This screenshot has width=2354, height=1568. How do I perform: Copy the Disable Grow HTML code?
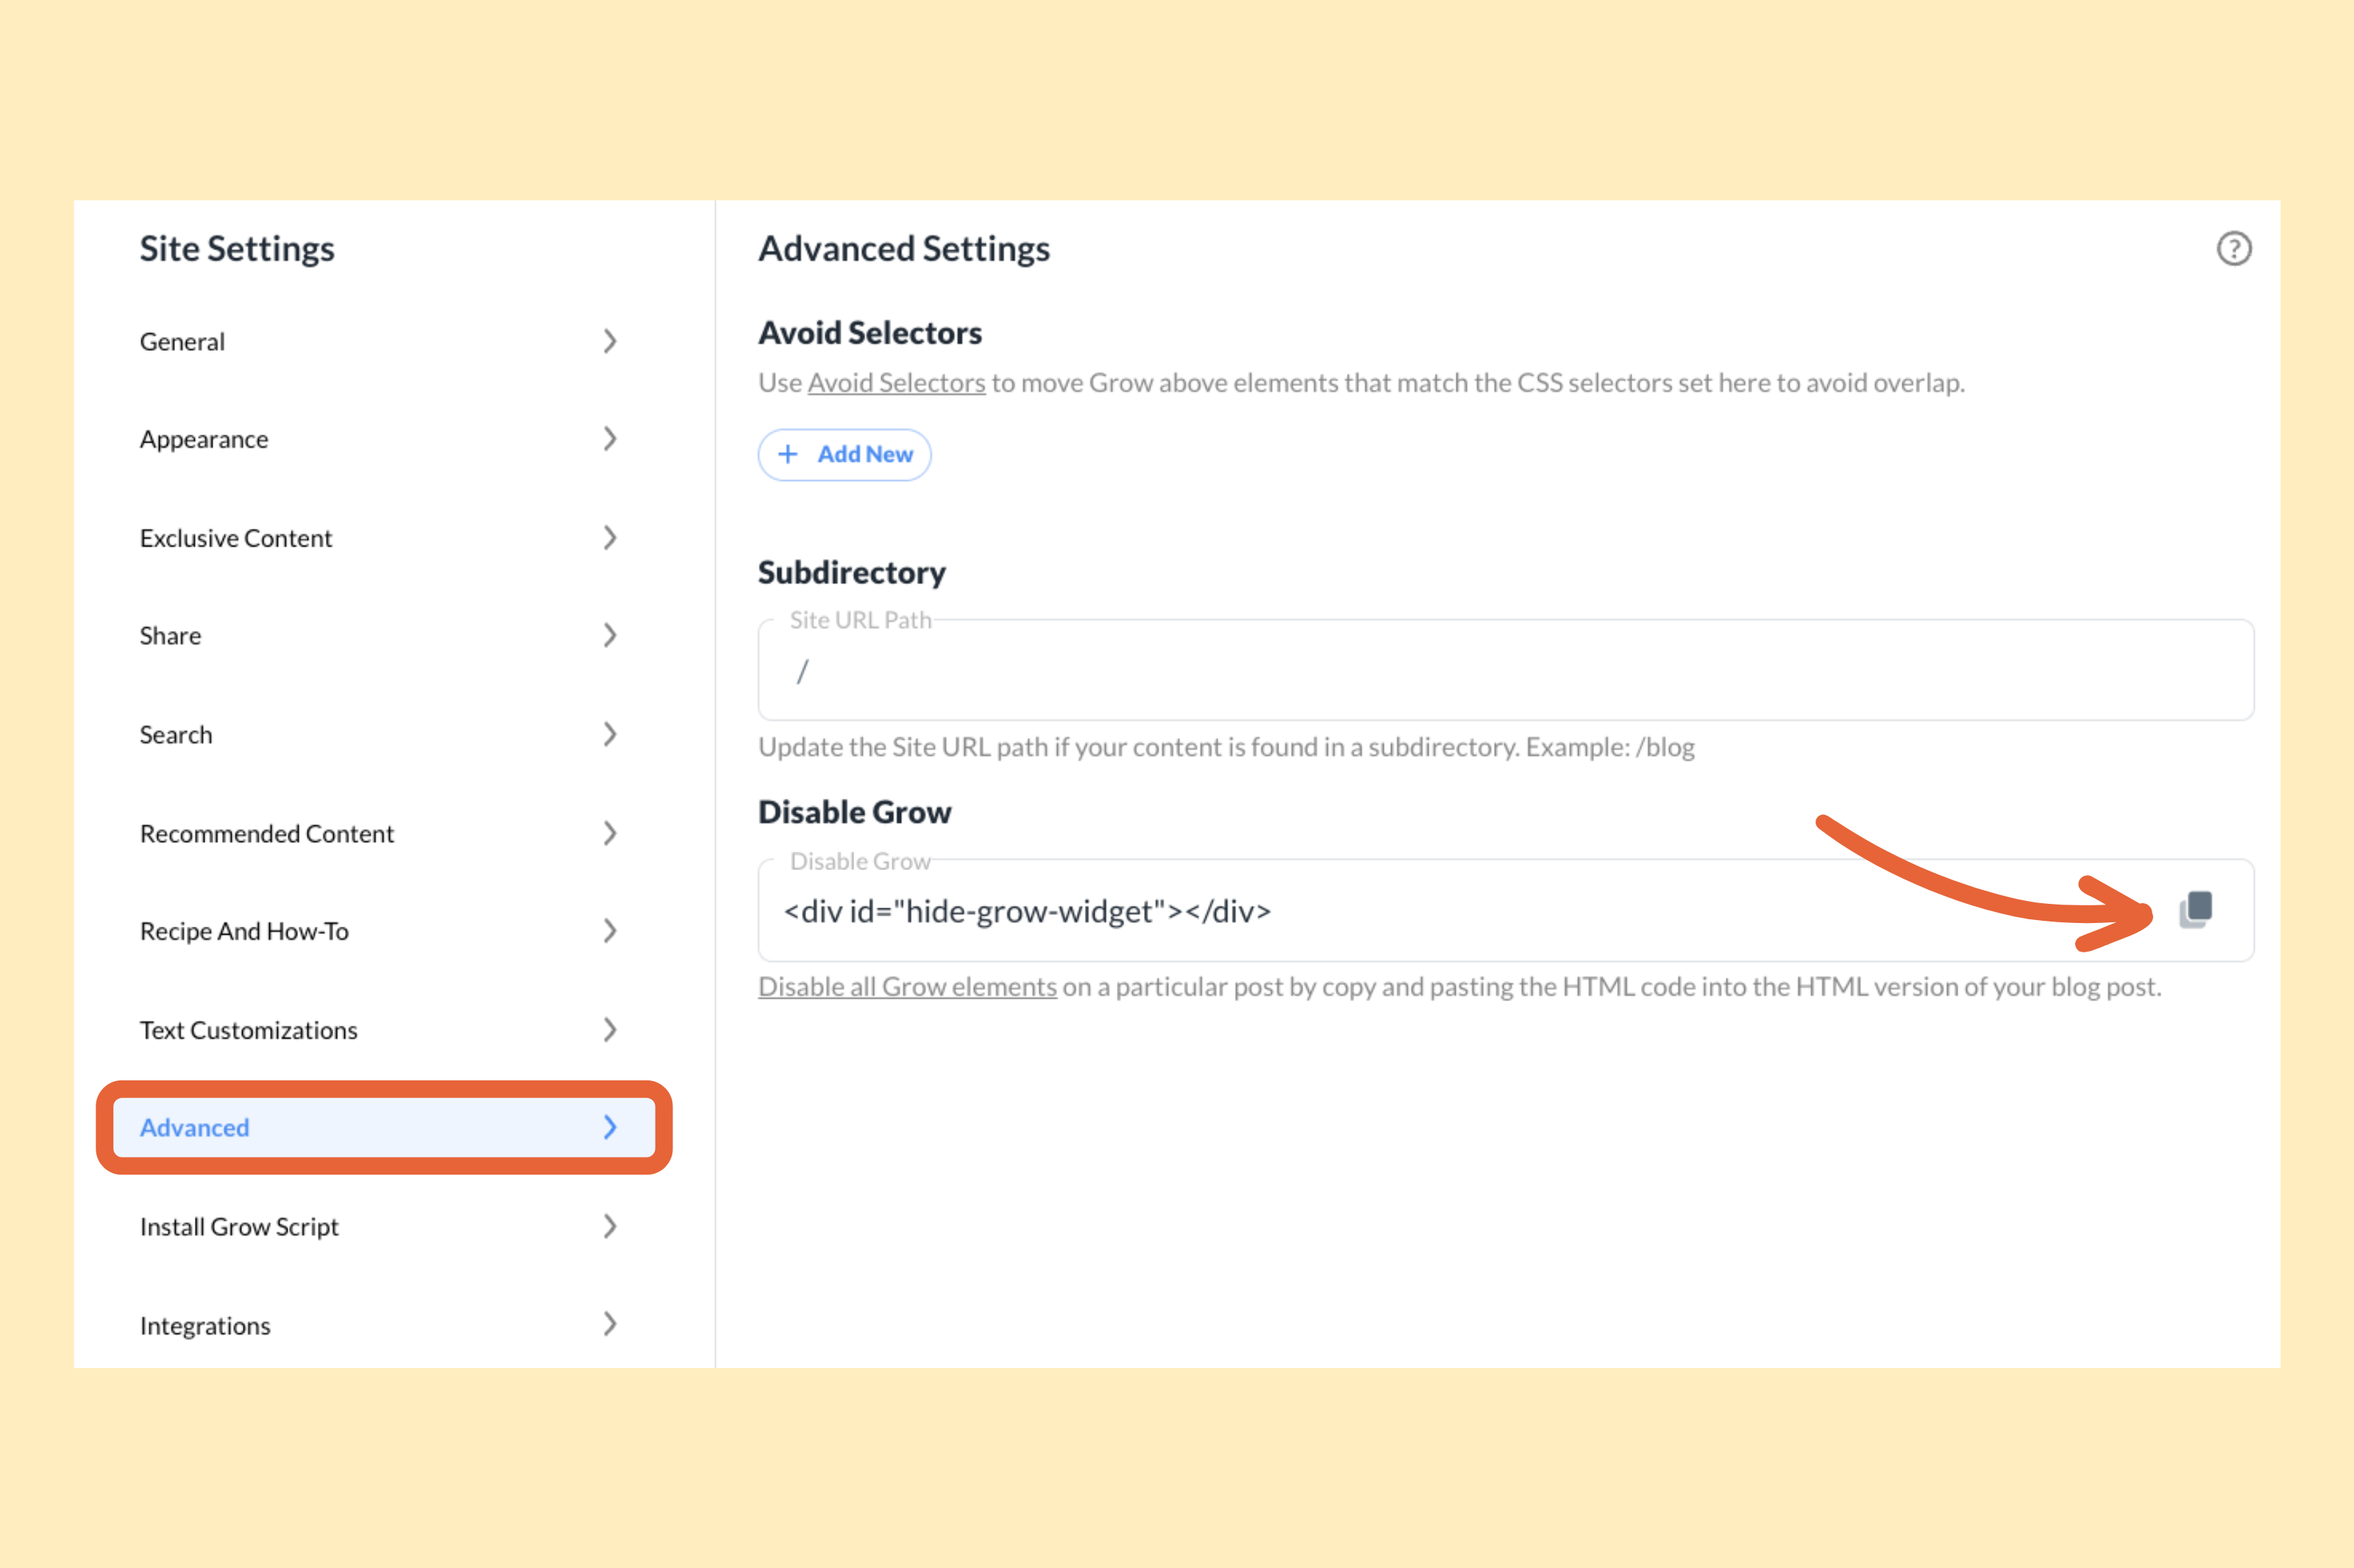pos(2196,909)
